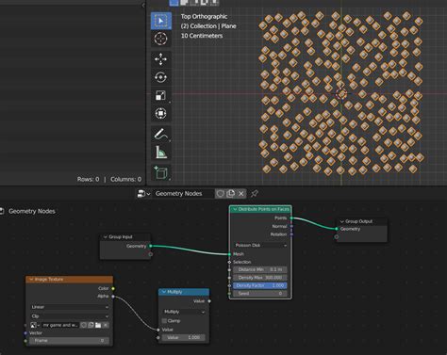The image size is (447, 355).
Task: Open the Linear interpolation dropdown
Action: click(70, 307)
